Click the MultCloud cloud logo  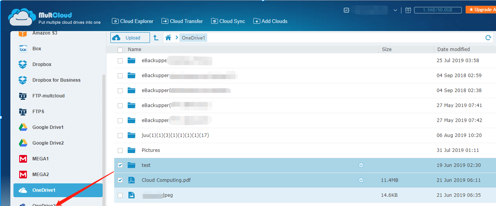point(23,18)
